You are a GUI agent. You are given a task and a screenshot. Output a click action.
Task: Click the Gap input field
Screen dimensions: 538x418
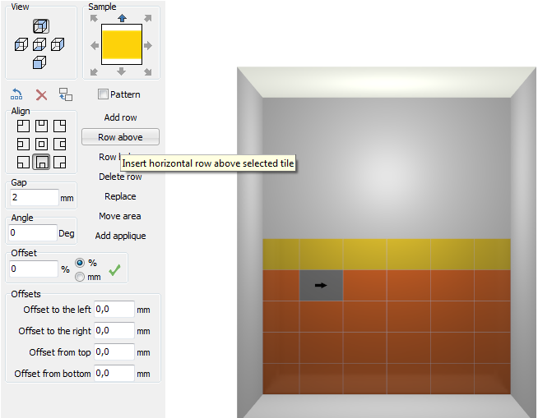coord(34,197)
